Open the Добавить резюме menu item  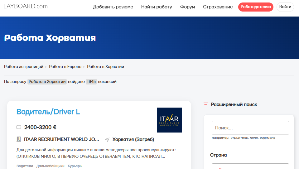(113, 7)
